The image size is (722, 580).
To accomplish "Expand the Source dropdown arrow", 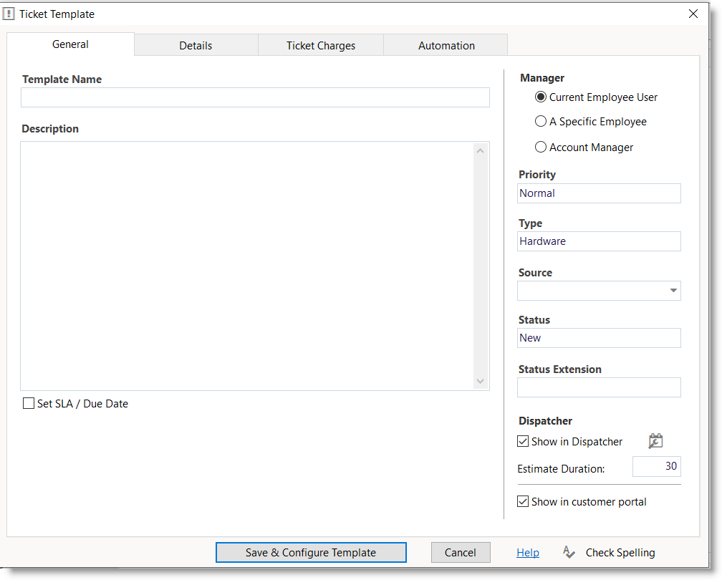I will pyautogui.click(x=673, y=291).
